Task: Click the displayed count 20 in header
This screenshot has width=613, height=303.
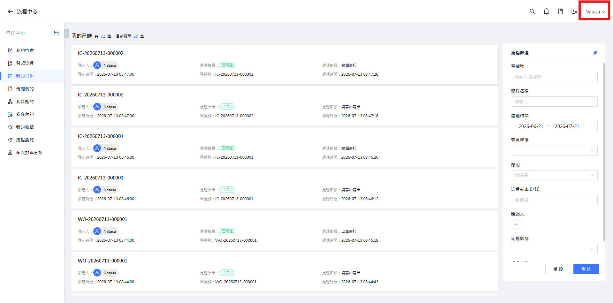Action: [136, 36]
